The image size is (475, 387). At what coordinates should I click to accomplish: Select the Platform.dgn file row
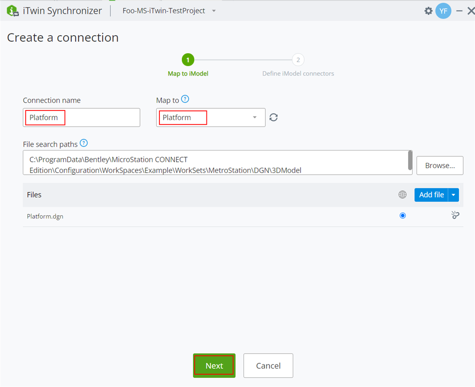(x=243, y=216)
